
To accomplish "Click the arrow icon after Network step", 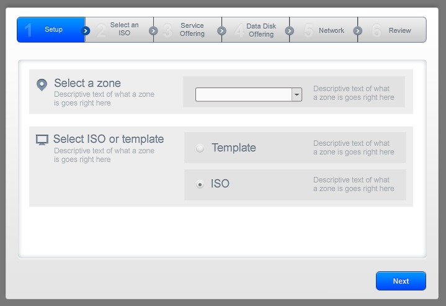I will tap(357, 30).
